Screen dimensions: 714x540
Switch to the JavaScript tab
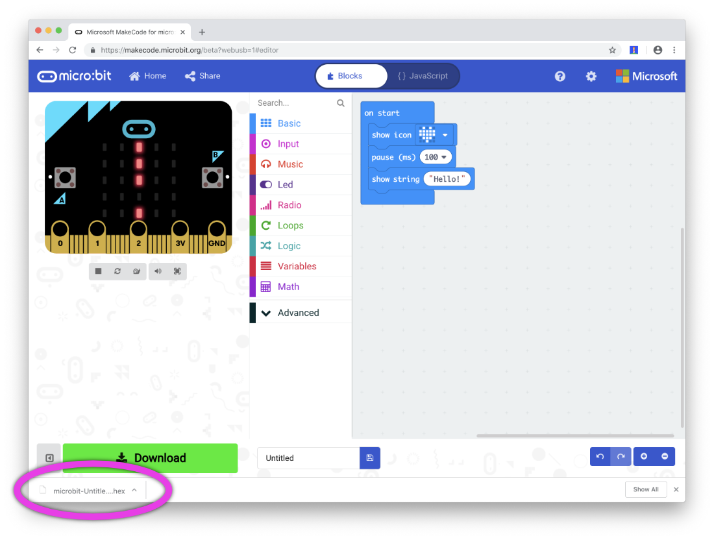click(x=423, y=76)
